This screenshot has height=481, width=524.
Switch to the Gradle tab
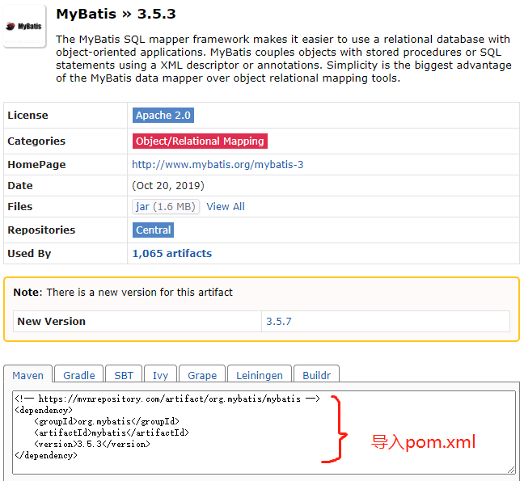pyautogui.click(x=79, y=374)
